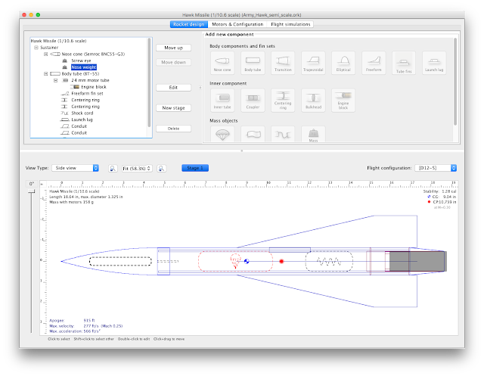Switch to Rocket design tab

tap(188, 24)
